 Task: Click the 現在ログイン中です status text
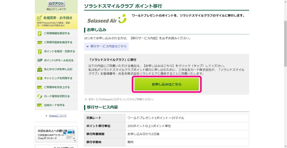coord(56,9)
